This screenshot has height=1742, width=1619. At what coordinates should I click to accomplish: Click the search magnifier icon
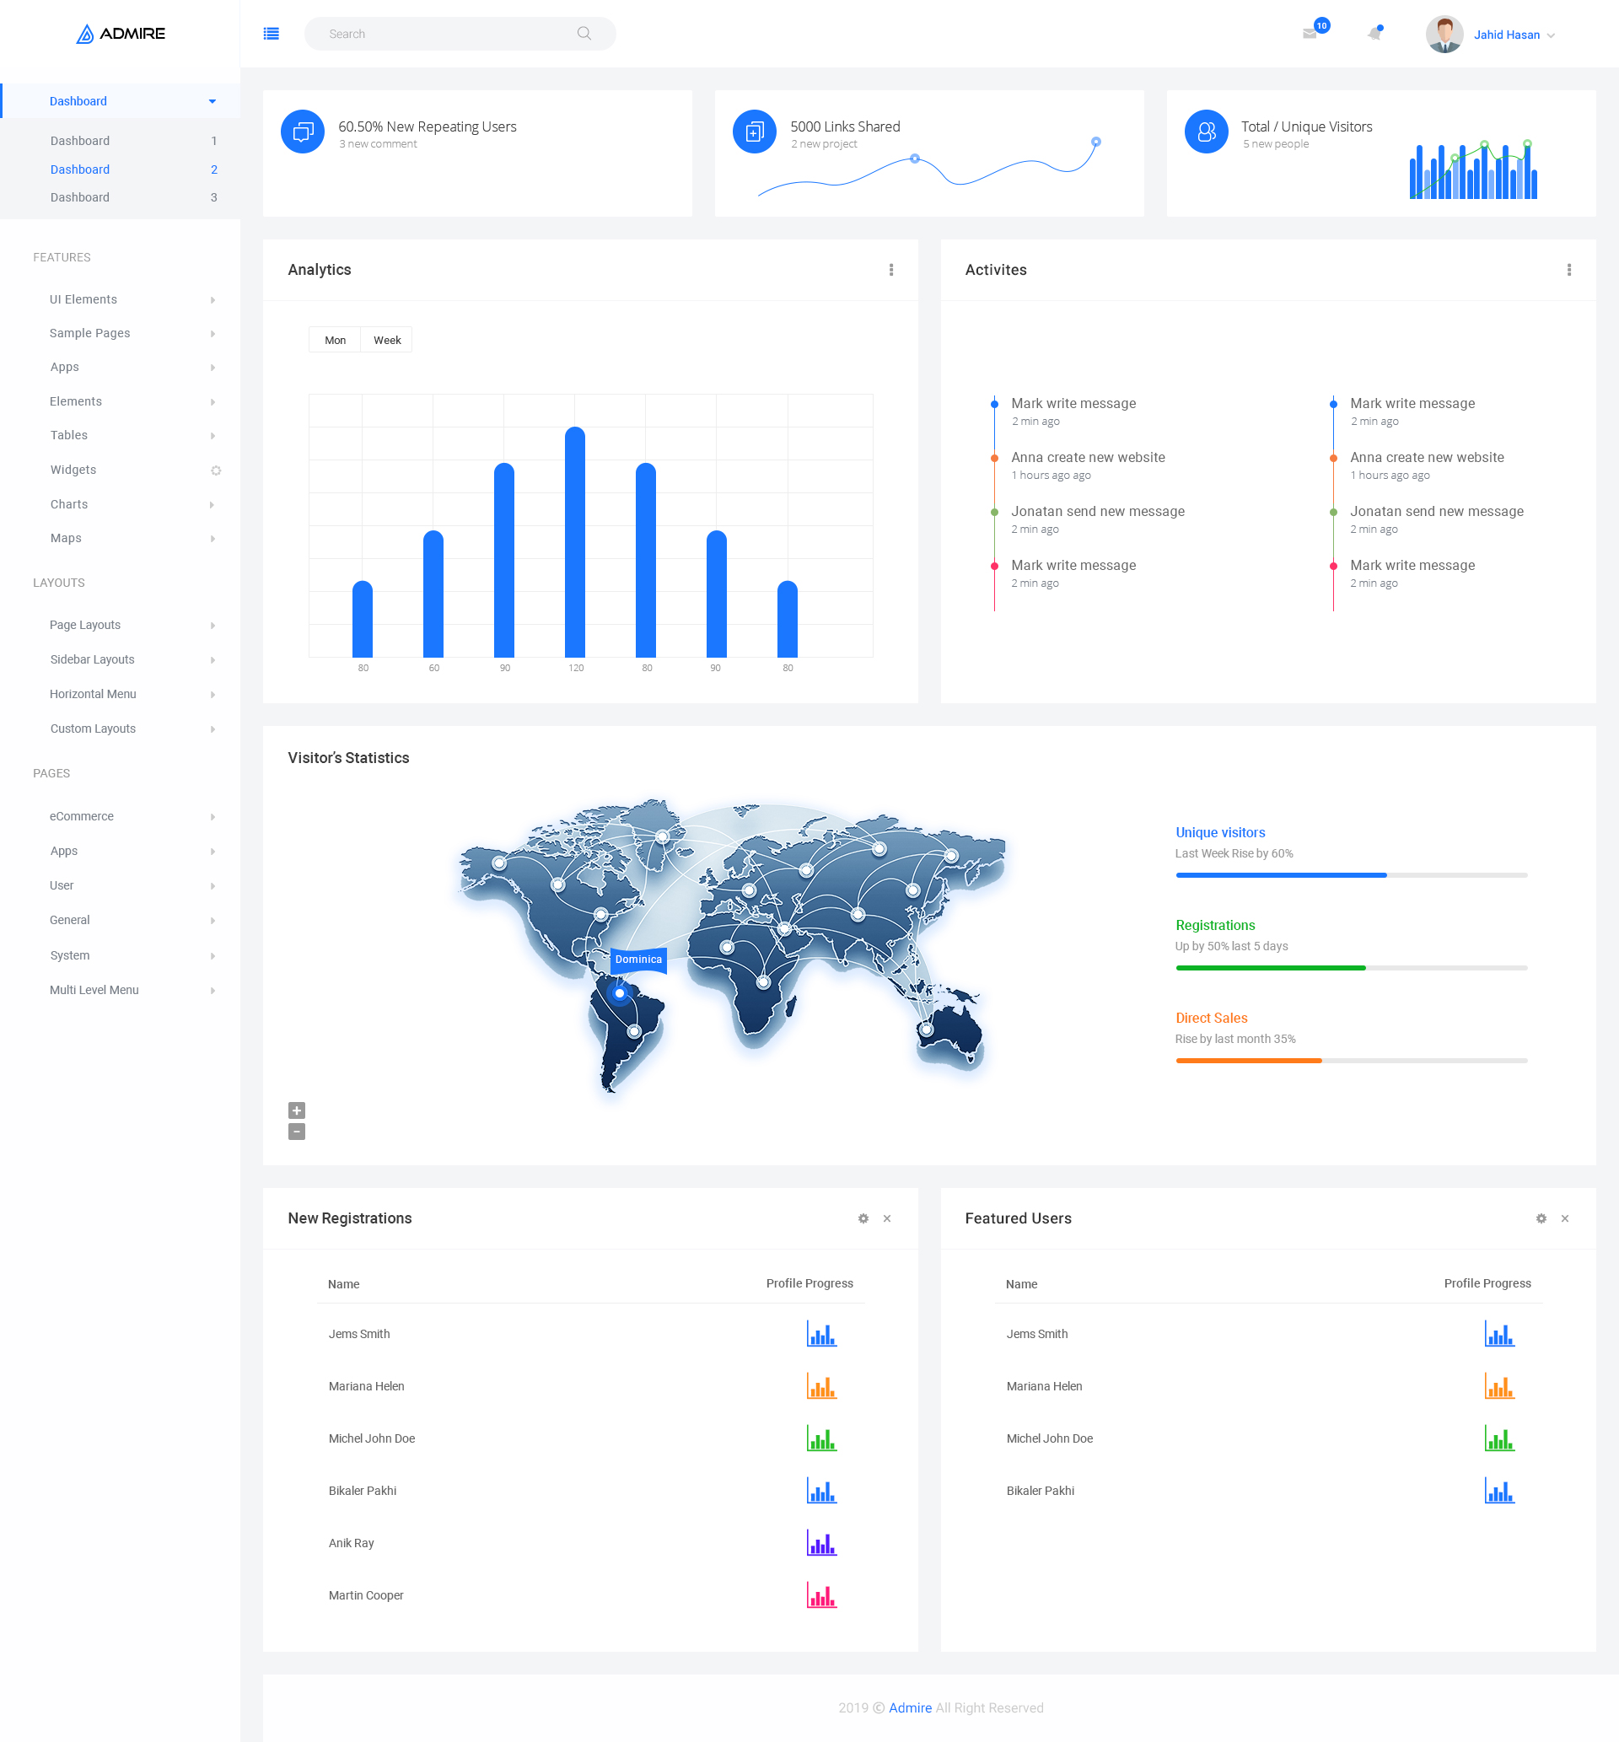pos(584,33)
